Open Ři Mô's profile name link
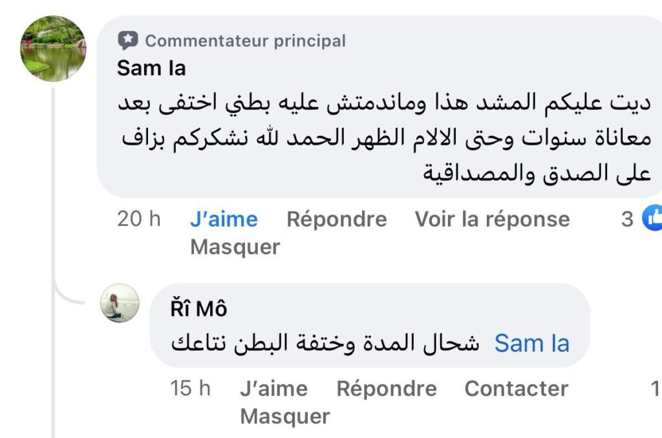 coord(198,309)
